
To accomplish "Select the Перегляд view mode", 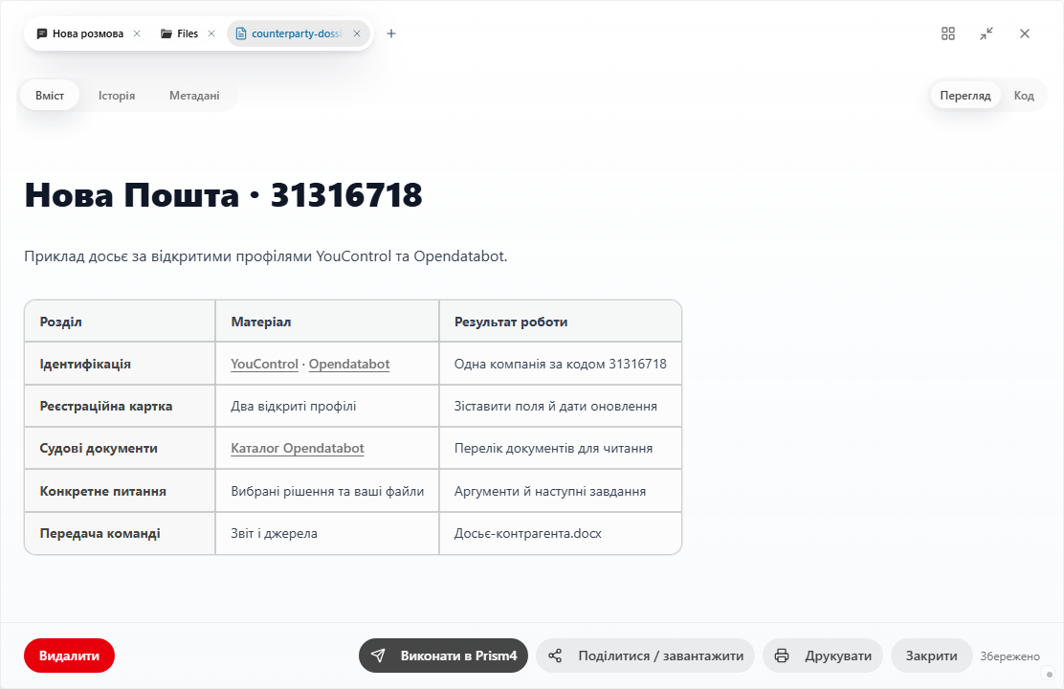I will click(x=964, y=96).
